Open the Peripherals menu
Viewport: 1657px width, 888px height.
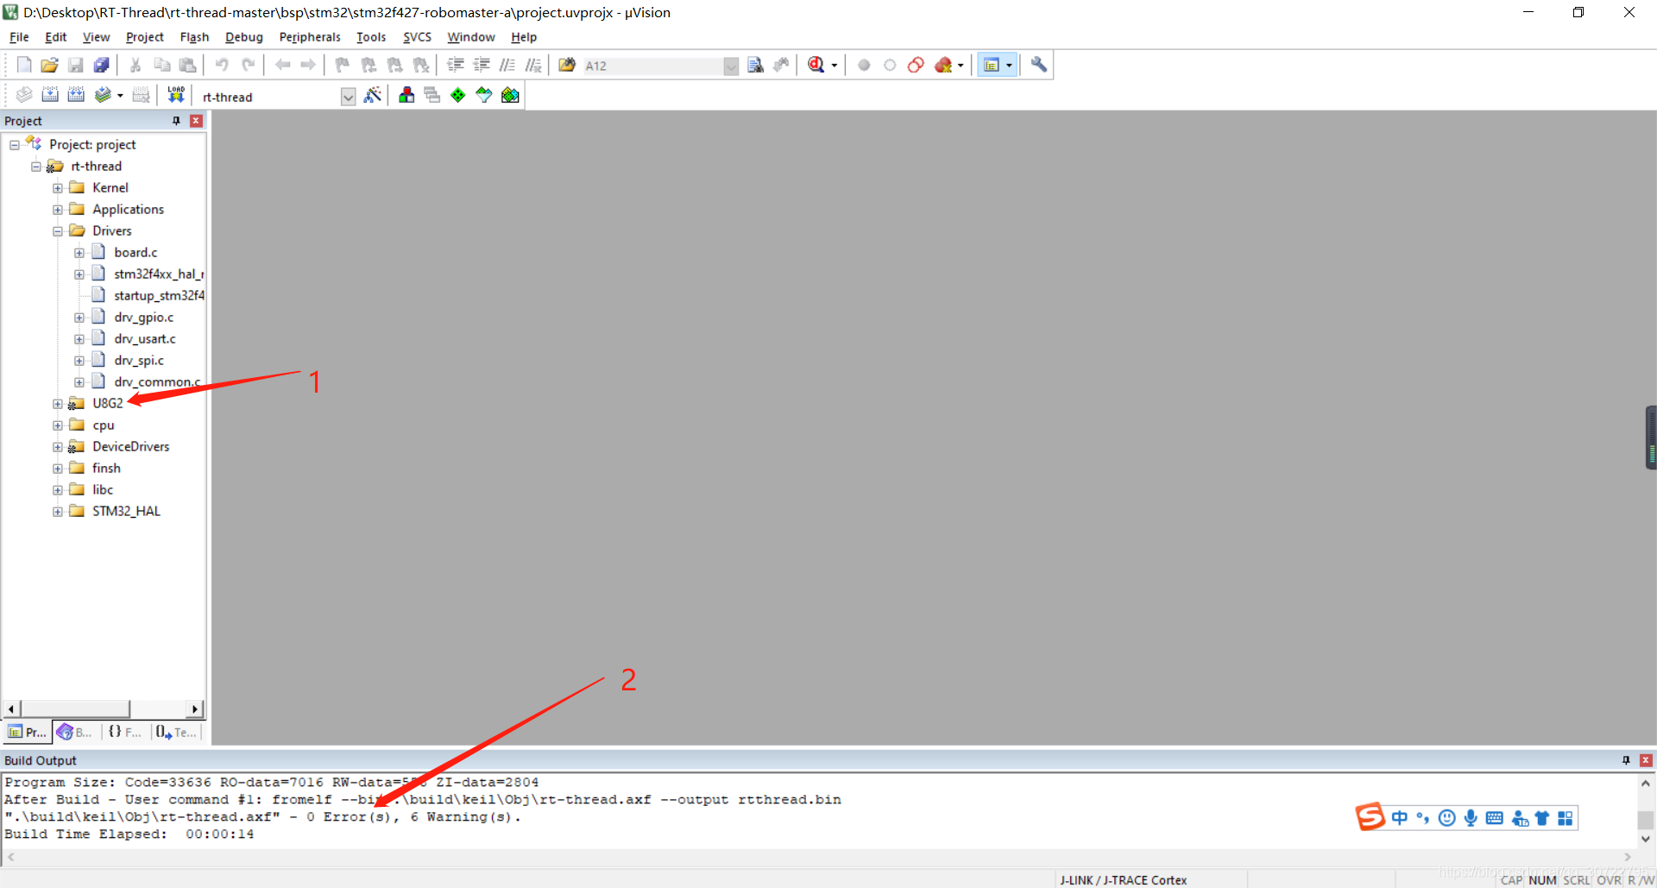310,37
